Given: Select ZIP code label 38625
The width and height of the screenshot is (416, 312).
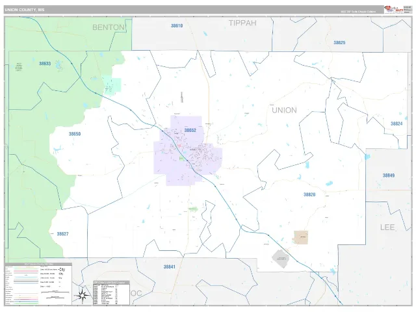Looking at the screenshot, I should 339,42.
